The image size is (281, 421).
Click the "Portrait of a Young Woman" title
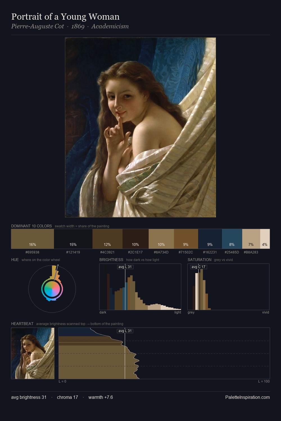65,17
